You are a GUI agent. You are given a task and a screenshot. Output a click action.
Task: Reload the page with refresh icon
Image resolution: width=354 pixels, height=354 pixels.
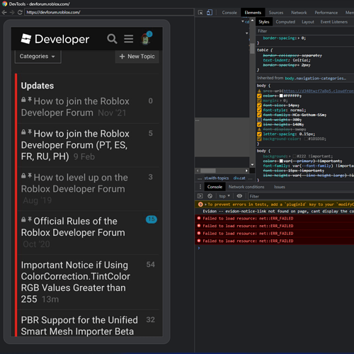pyautogui.click(x=20, y=12)
